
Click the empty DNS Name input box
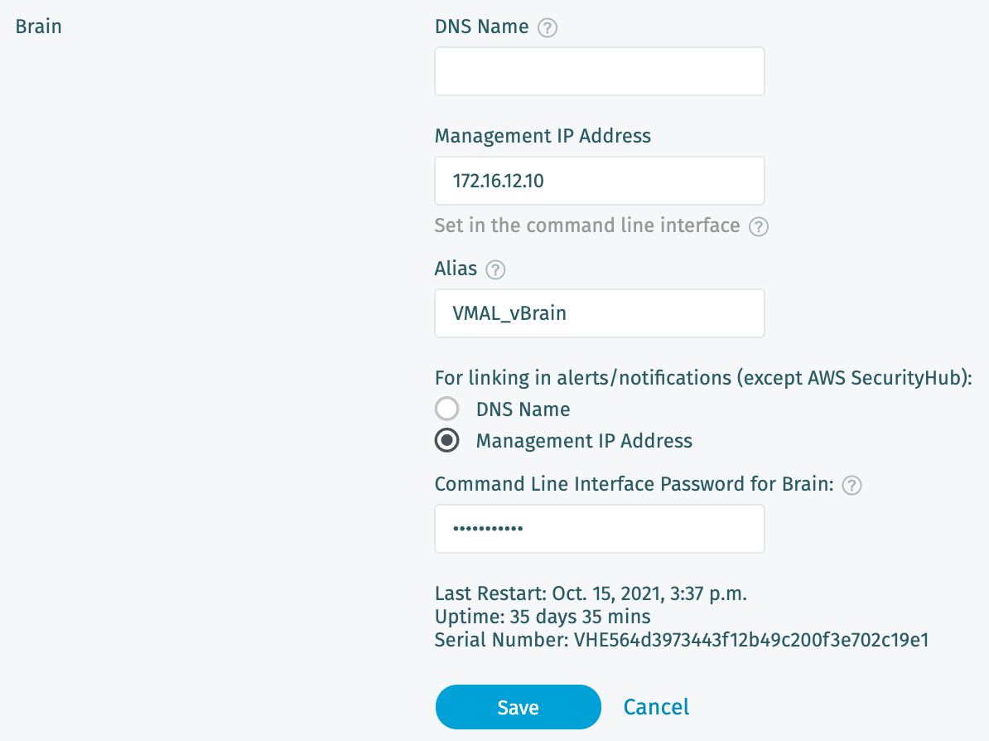(x=599, y=71)
